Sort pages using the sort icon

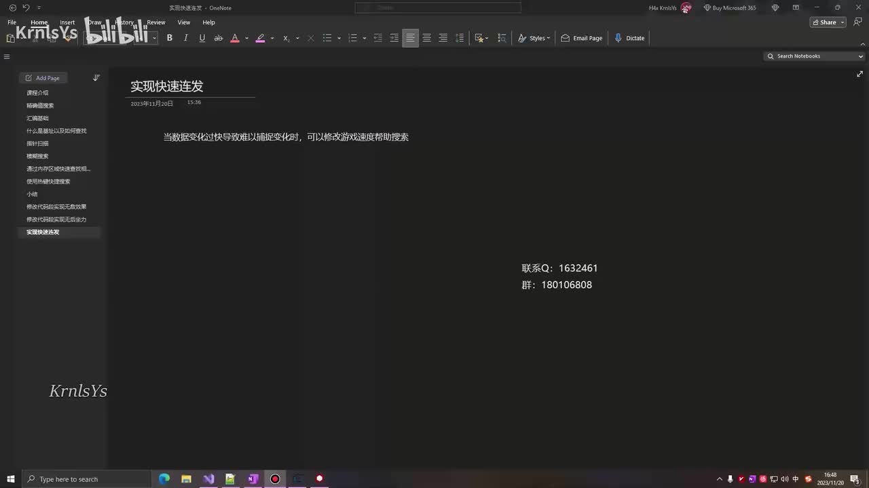click(x=96, y=78)
